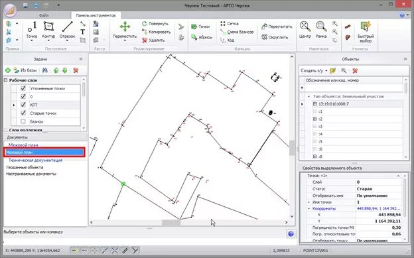Click the Обозначение или кад. номер filter field
The height and width of the screenshot is (258, 414).
[x=354, y=88]
